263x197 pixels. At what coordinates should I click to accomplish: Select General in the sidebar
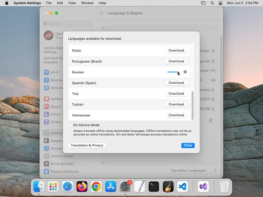[x=53, y=133]
